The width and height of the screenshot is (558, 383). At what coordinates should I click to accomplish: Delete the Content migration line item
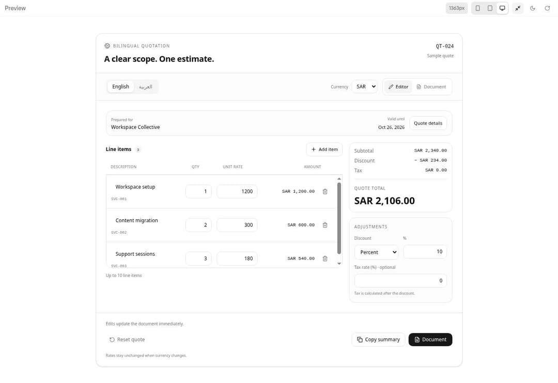tap(325, 225)
